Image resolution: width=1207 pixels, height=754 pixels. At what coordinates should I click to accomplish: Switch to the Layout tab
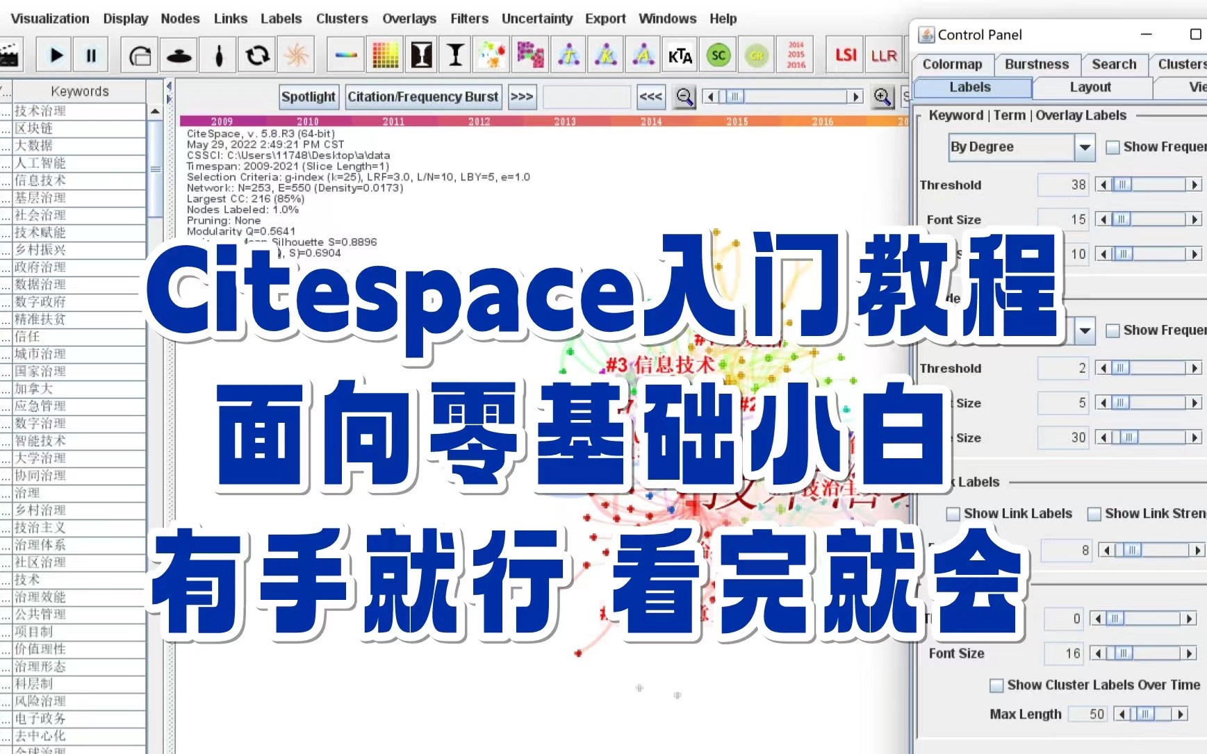[1090, 87]
